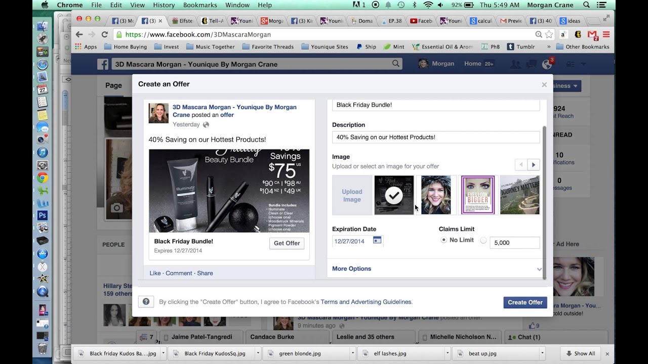Open Younique Sites bookmark folder
The width and height of the screenshot is (648, 364).
[325, 47]
